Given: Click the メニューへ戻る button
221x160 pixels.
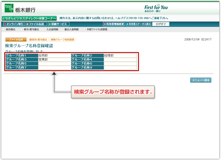Looking at the screenshot, I should coord(201,80).
